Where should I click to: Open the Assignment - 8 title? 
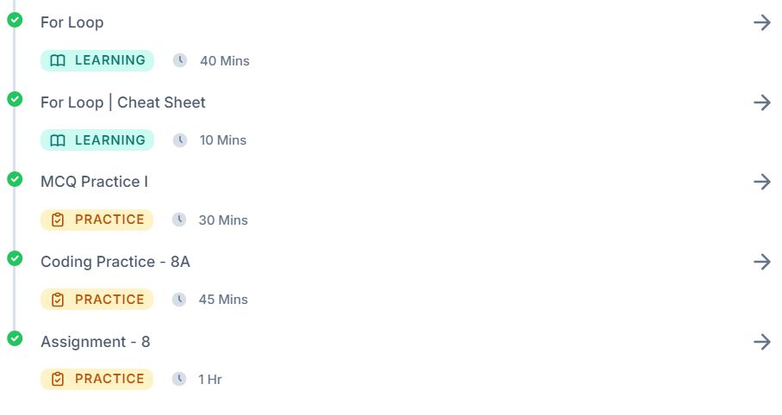tap(96, 342)
